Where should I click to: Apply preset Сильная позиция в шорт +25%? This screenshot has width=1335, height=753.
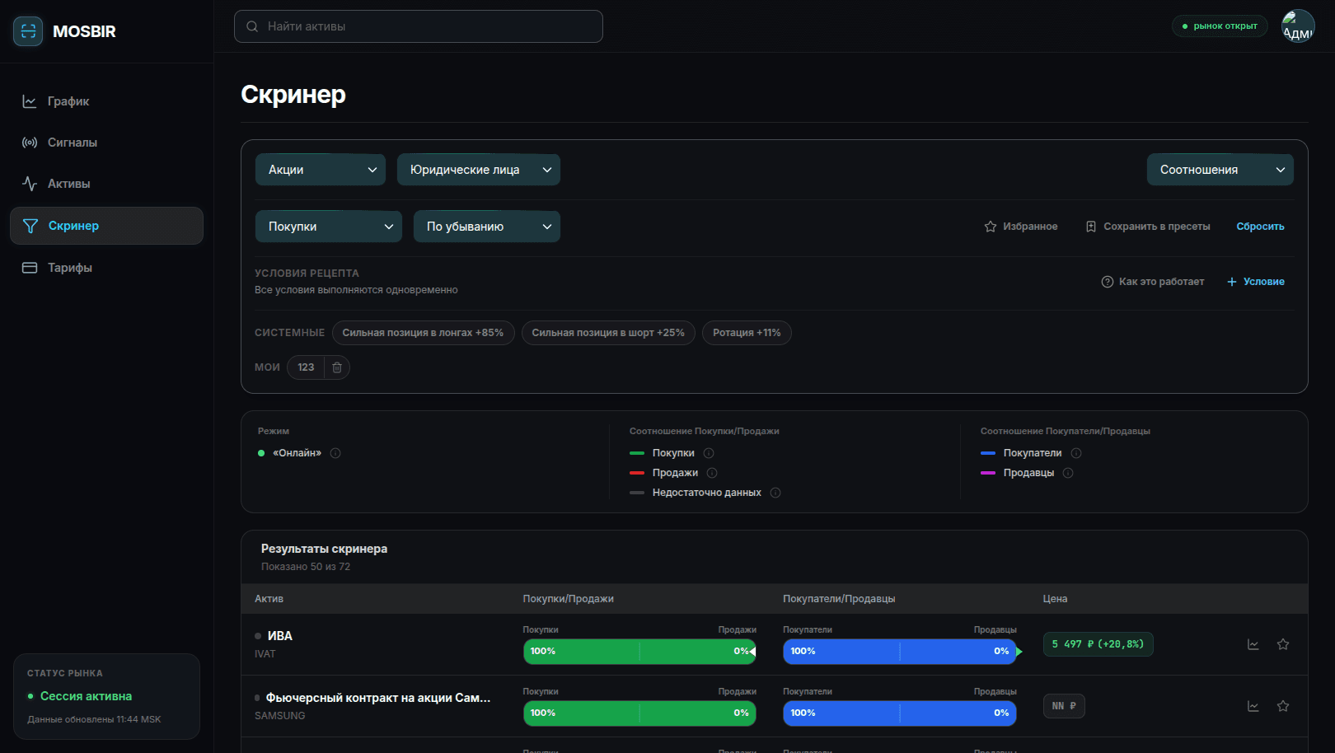(x=608, y=333)
